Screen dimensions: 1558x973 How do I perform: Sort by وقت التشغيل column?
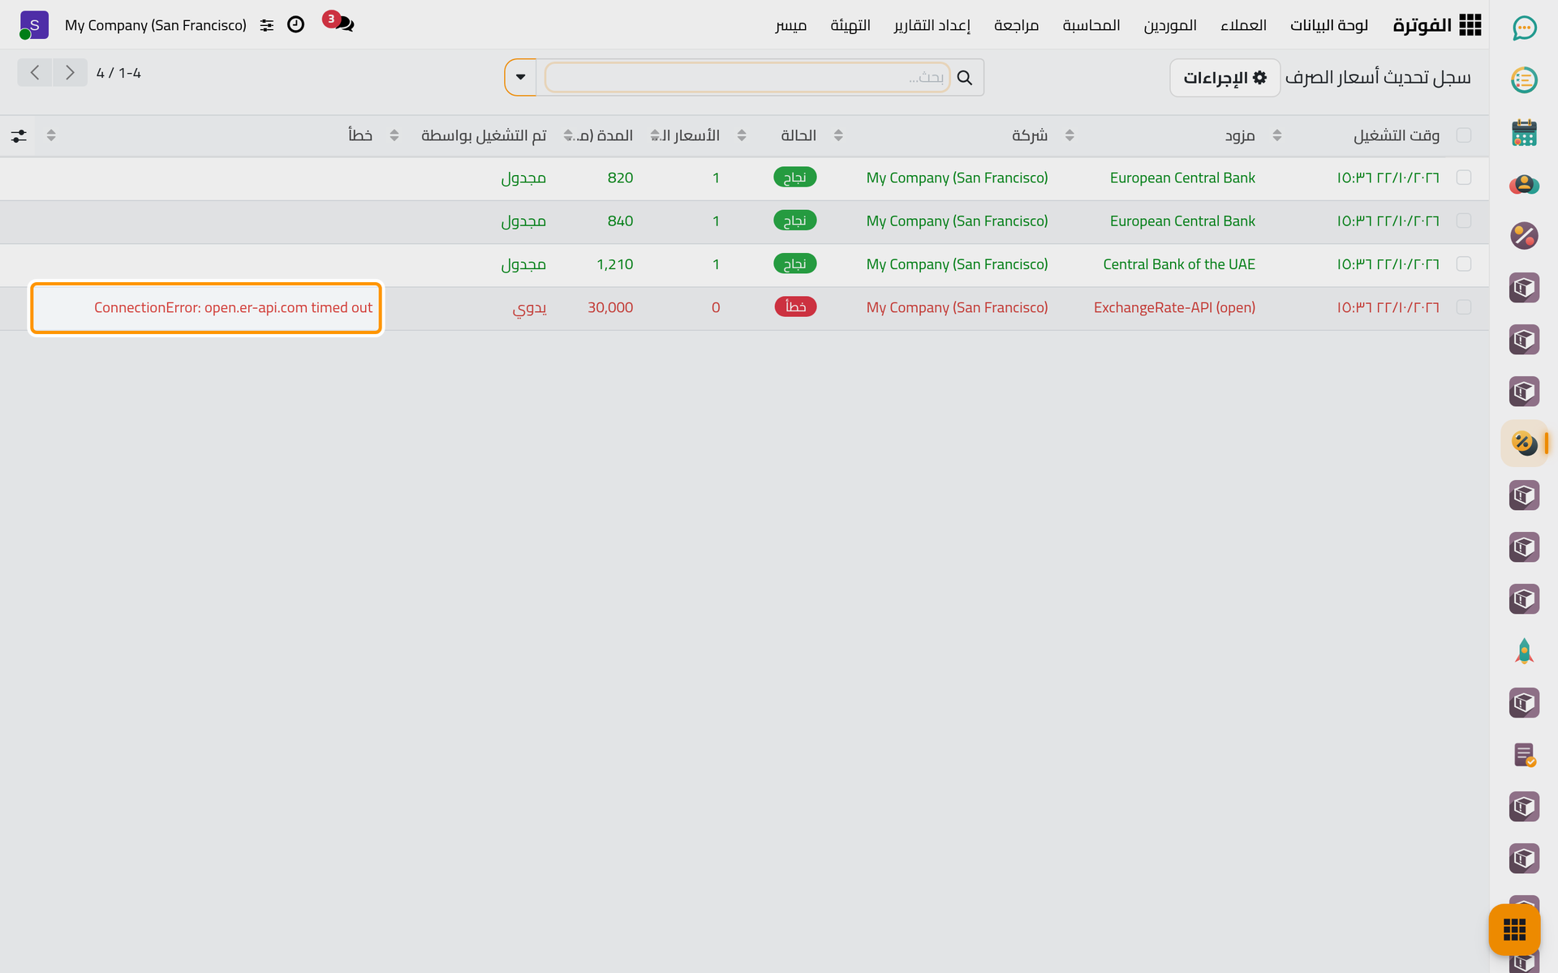(x=1396, y=135)
